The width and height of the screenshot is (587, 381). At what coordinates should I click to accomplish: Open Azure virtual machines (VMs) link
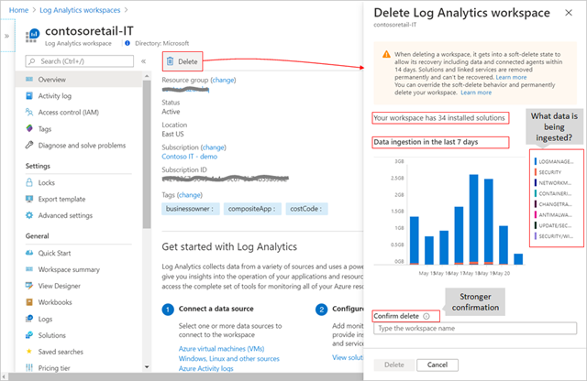(x=221, y=348)
